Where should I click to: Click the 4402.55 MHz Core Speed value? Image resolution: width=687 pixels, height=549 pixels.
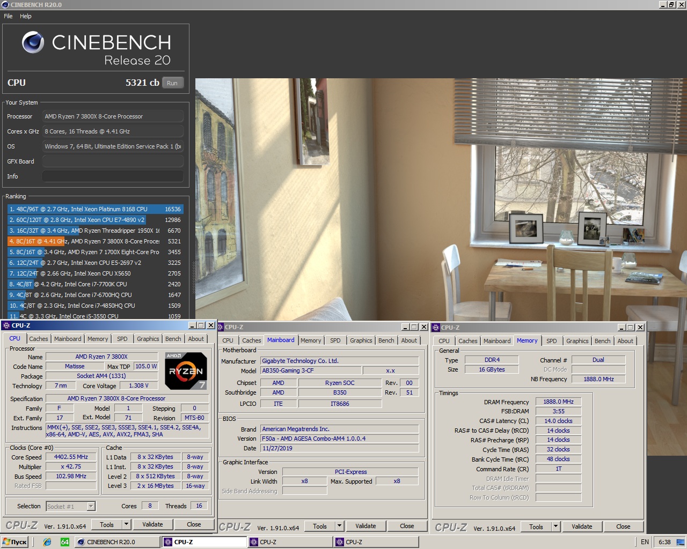point(71,457)
